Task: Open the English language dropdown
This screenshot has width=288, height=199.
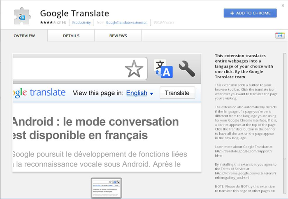Action: [x=139, y=93]
